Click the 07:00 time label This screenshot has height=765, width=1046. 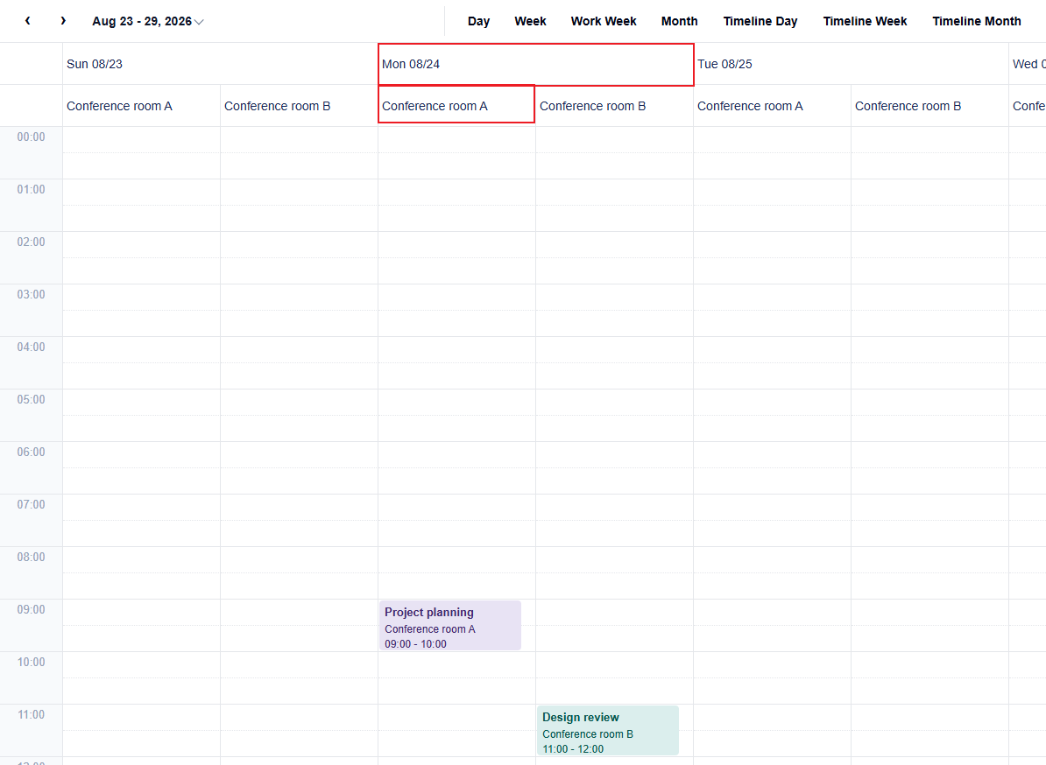(x=32, y=504)
